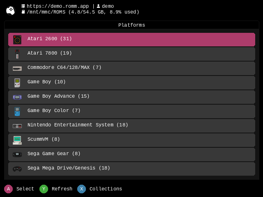Viewport: 263px width, 197px height.
Task: Click the Sega Genesis gamepad icon
Action: tap(17, 169)
